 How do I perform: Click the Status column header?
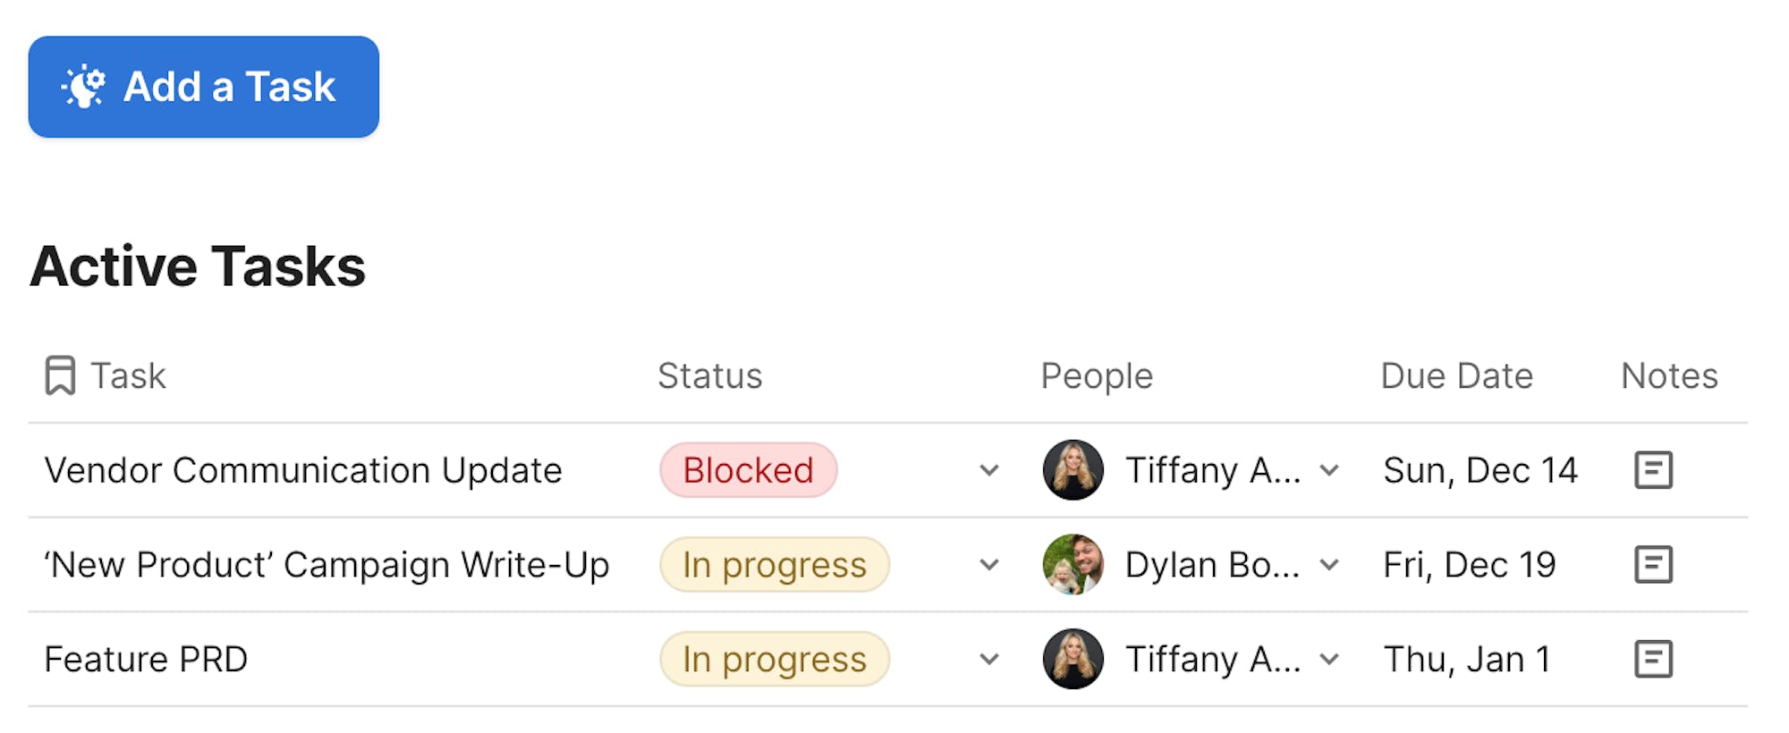tap(709, 375)
